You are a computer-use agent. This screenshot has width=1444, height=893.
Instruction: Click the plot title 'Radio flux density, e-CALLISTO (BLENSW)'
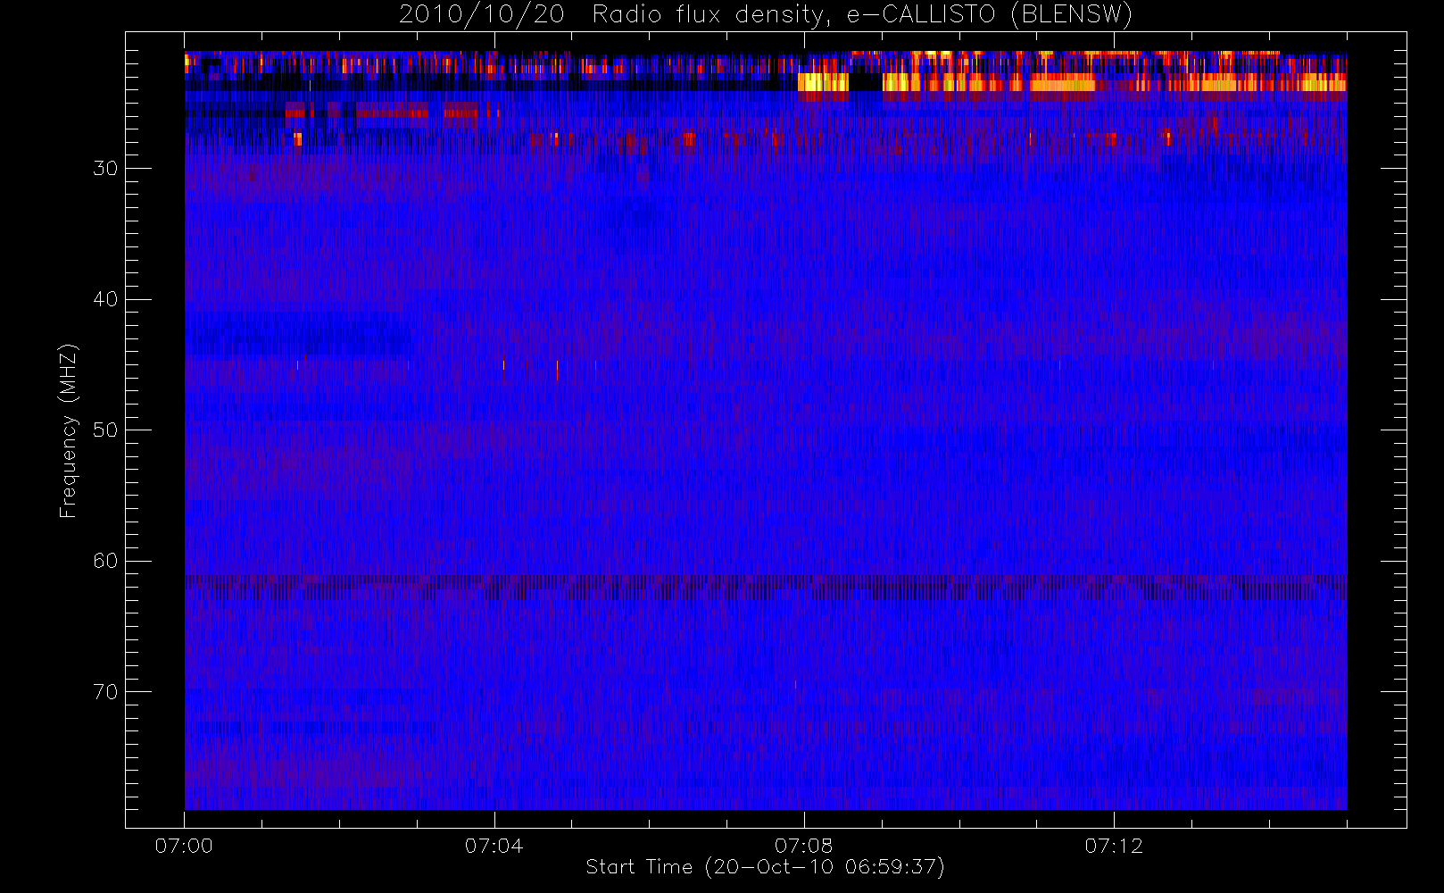[862, 15]
